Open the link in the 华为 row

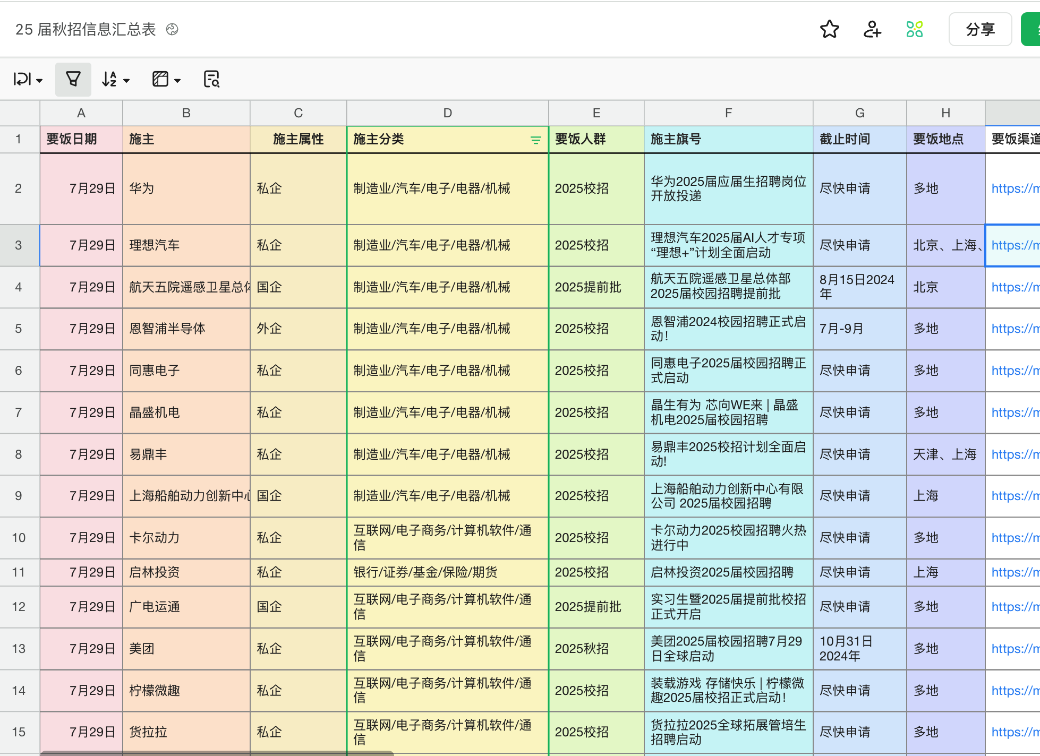coord(1015,188)
